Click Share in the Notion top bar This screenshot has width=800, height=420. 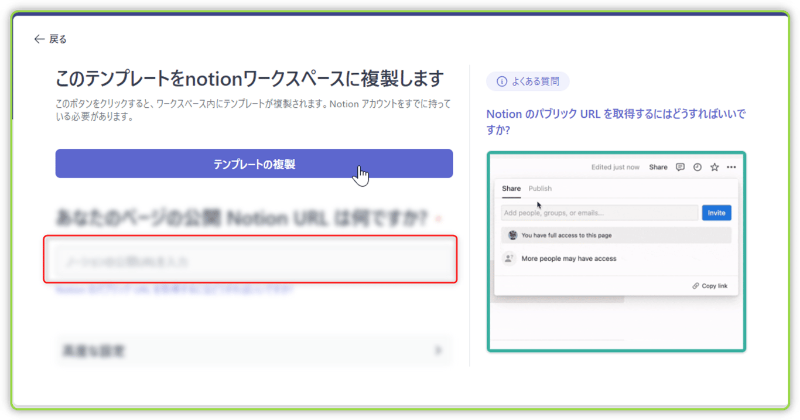658,167
